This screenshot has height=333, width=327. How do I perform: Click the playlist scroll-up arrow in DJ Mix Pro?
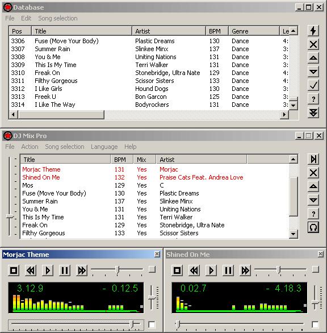click(x=294, y=159)
